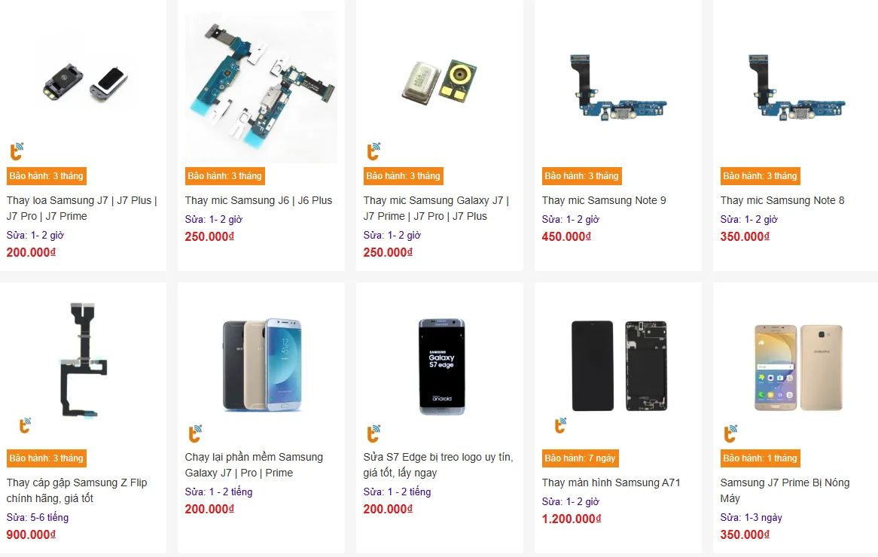Click brand logo icon on J7 speaker card
Image resolution: width=878 pixels, height=557 pixels.
point(17,152)
